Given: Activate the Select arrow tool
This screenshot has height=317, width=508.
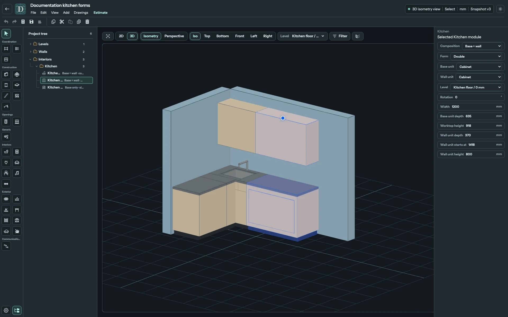Looking at the screenshot, I should point(6,34).
